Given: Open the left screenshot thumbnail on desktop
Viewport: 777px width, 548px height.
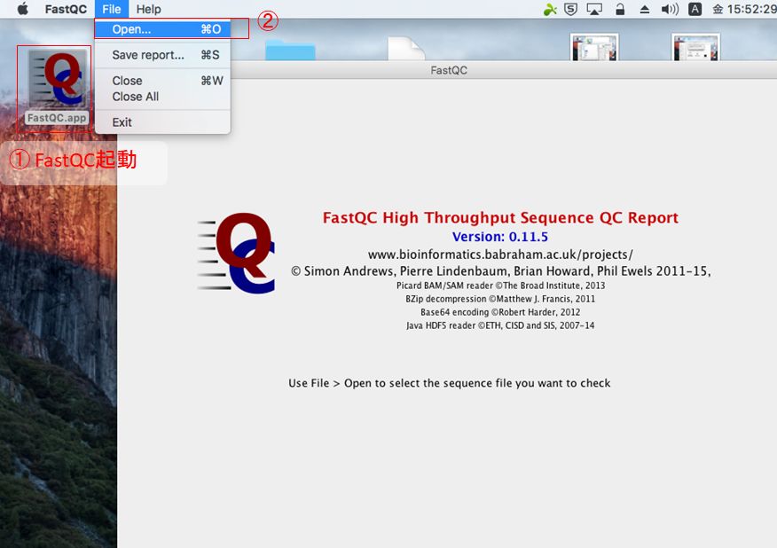Looking at the screenshot, I should [594, 47].
